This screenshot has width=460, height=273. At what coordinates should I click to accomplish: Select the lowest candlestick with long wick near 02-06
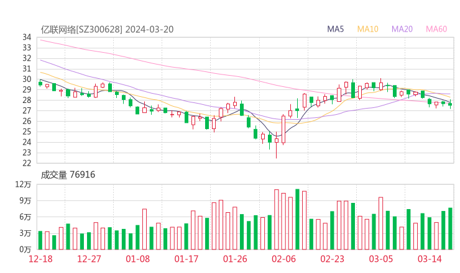(x=277, y=145)
